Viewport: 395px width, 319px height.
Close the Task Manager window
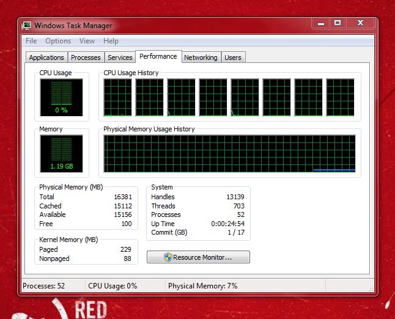(x=360, y=23)
